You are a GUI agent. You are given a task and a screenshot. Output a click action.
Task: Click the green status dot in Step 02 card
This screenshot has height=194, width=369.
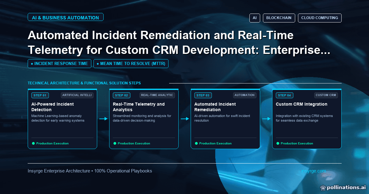click(x=115, y=143)
